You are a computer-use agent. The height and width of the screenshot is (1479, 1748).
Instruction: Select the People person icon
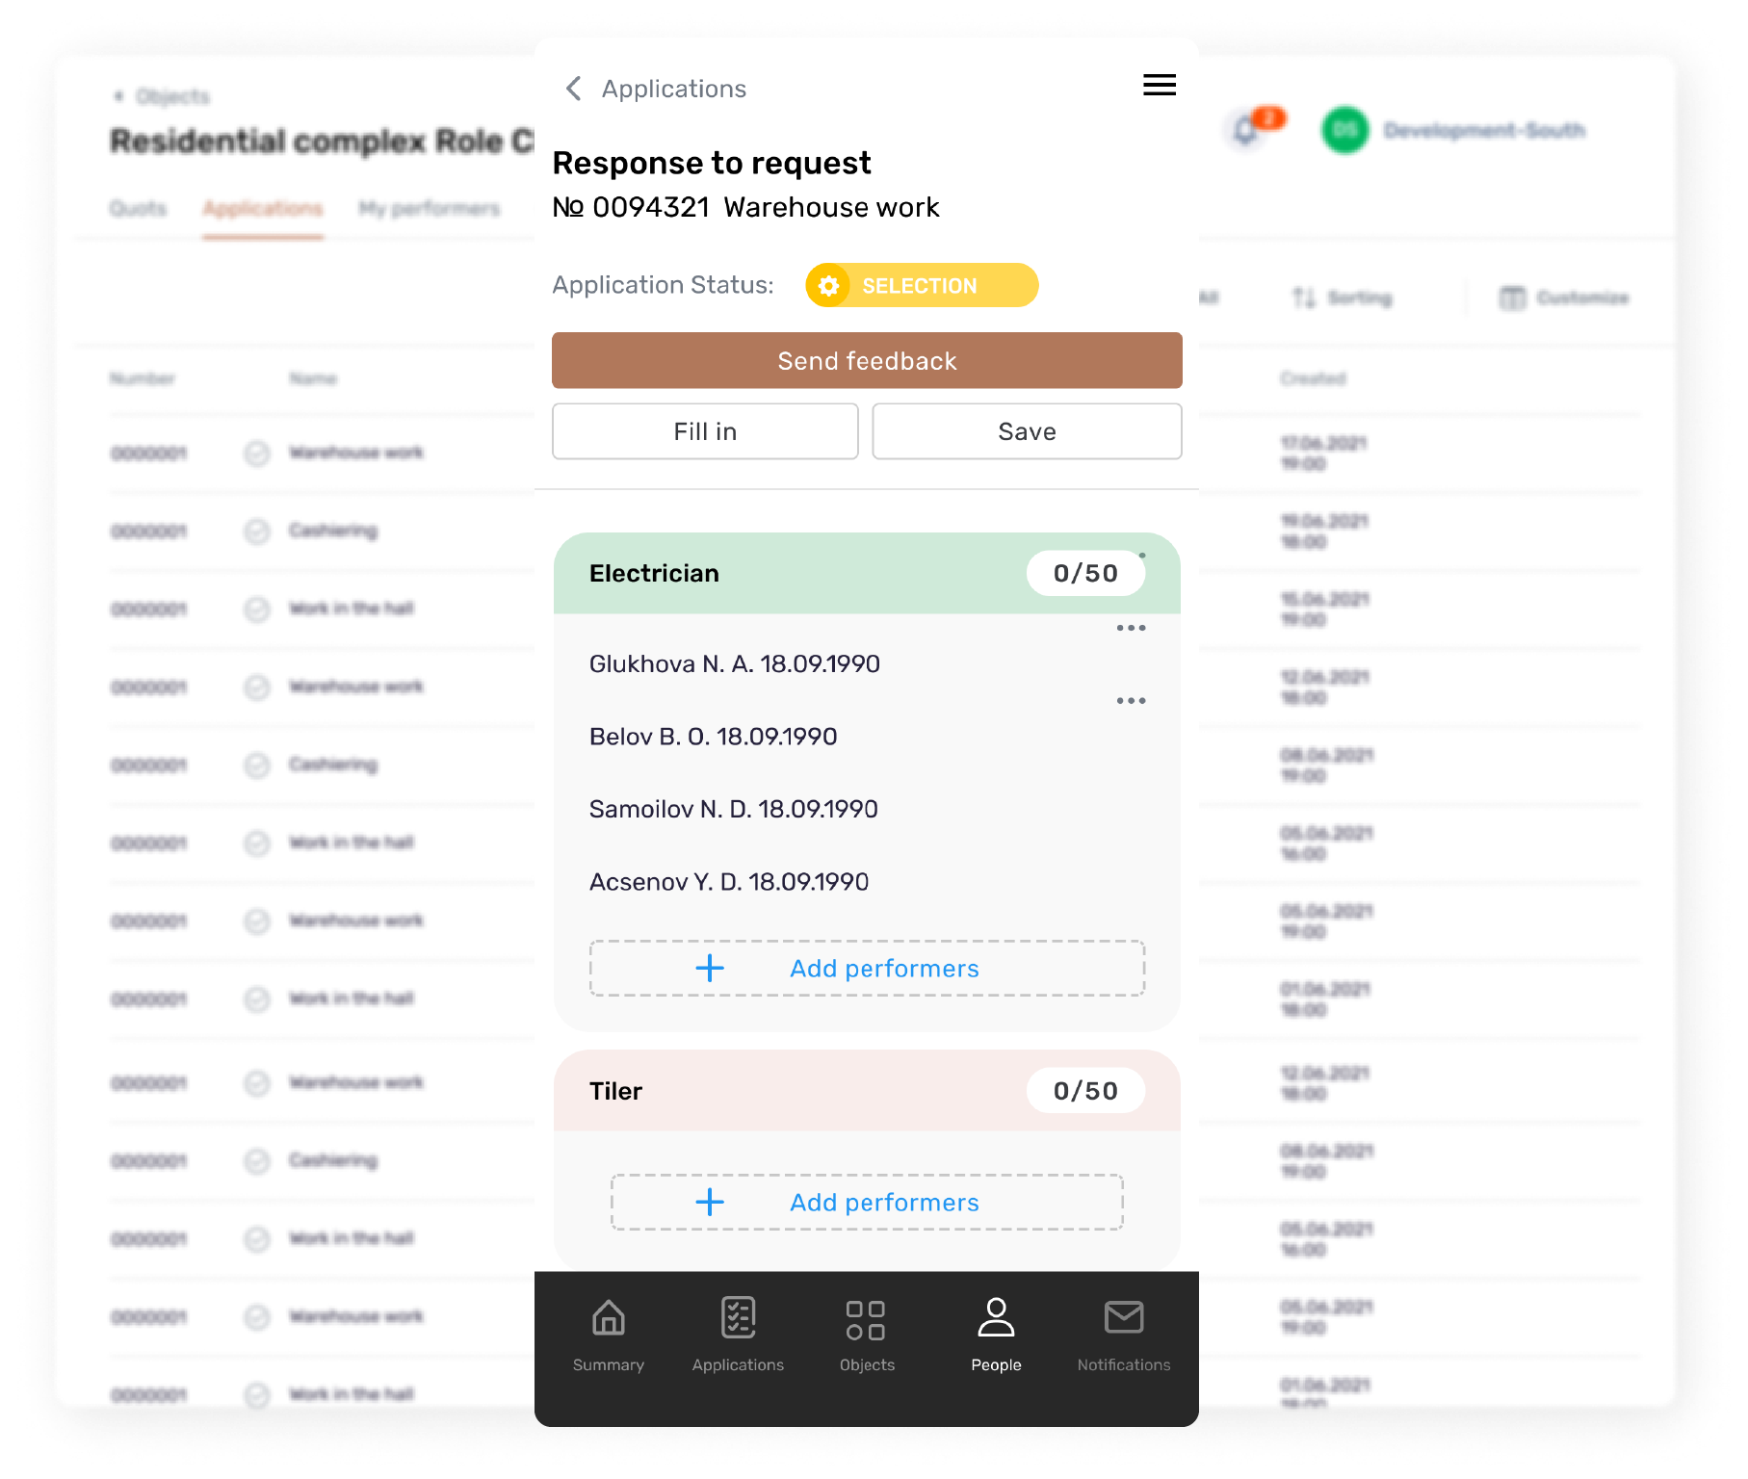[996, 1318]
